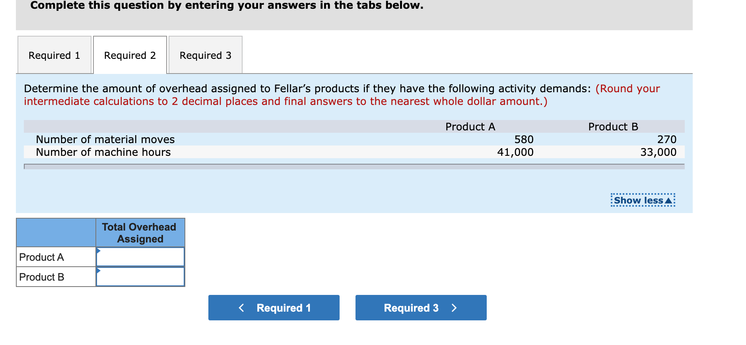
Task: Collapse the table using Show less
Action: (637, 200)
